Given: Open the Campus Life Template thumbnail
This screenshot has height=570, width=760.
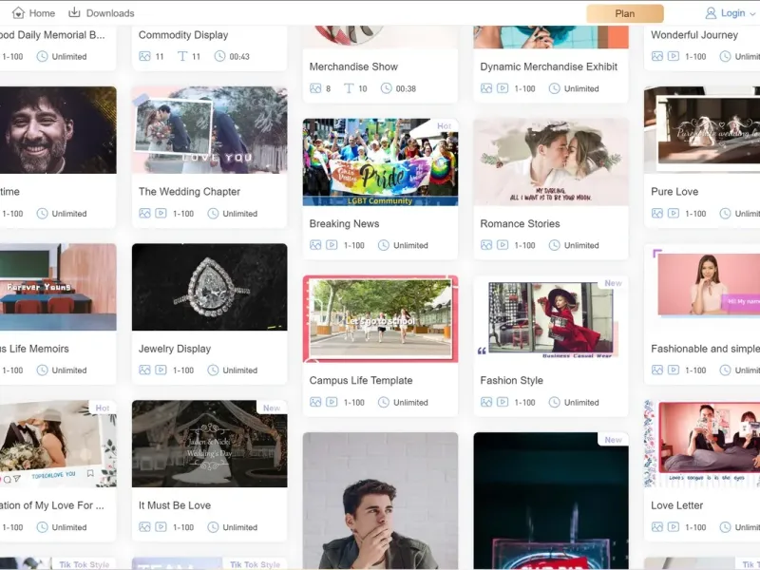Looking at the screenshot, I should tap(381, 319).
